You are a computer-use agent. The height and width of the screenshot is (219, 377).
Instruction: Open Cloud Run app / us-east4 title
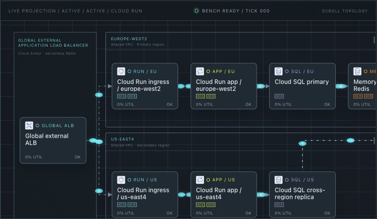pyautogui.click(x=219, y=194)
